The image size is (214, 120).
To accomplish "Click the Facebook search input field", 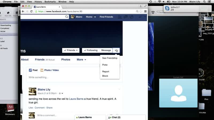I will click(43, 17).
